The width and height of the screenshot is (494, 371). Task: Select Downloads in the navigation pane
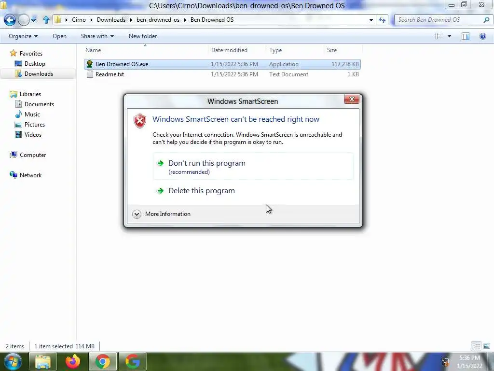(39, 74)
